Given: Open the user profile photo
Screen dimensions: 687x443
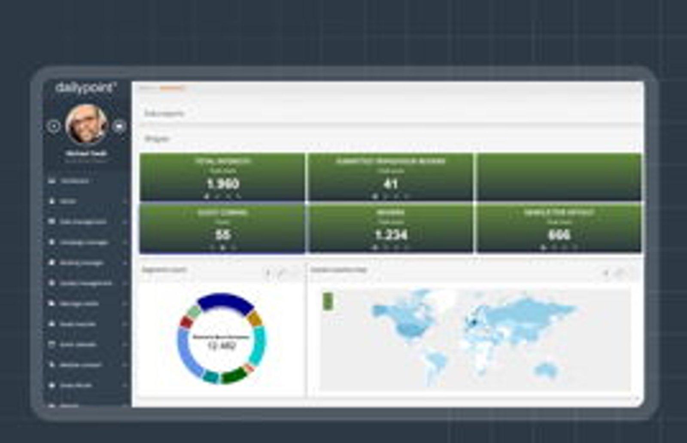Looking at the screenshot, I should (86, 124).
